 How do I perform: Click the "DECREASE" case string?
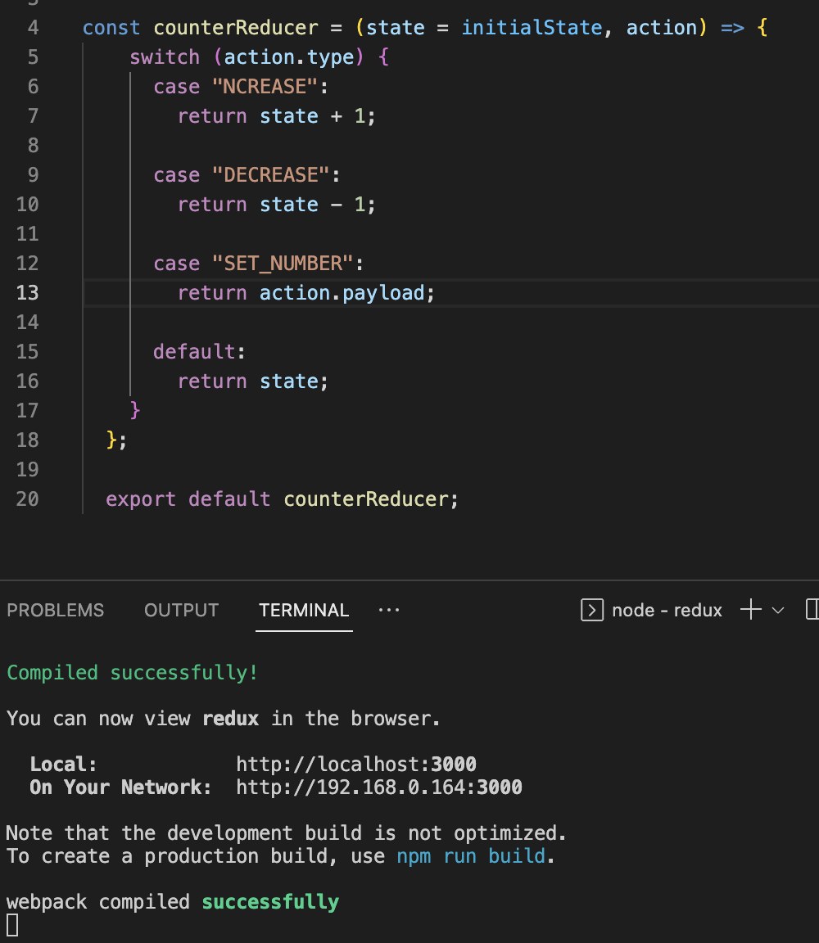pyautogui.click(x=271, y=174)
